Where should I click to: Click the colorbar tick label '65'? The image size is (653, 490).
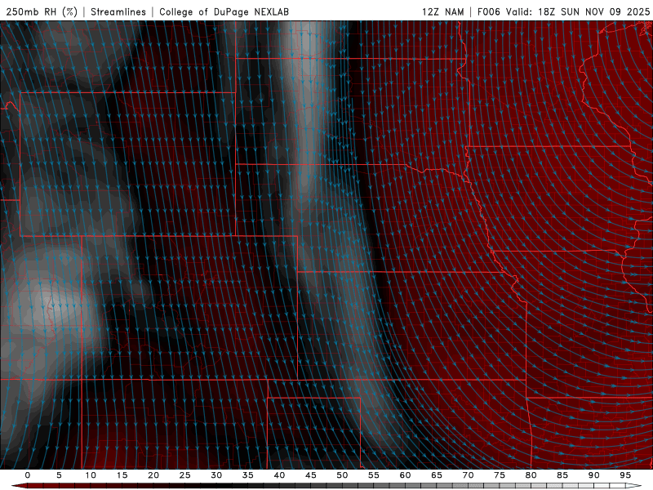437,475
